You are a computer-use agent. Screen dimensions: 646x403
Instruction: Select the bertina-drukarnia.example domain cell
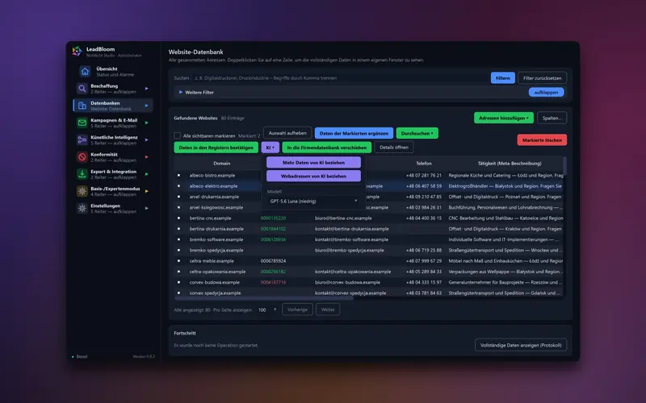coord(216,229)
